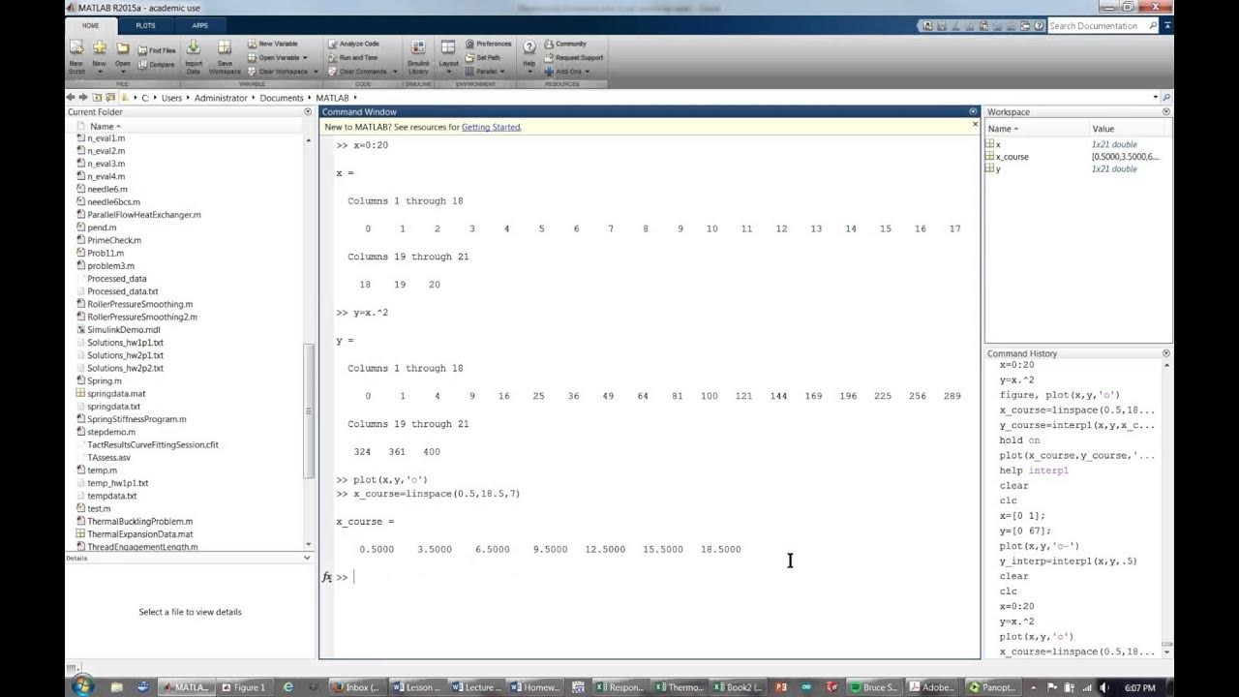1239x697 pixels.
Task: Click in the Search Documentation field
Action: pos(1097,26)
